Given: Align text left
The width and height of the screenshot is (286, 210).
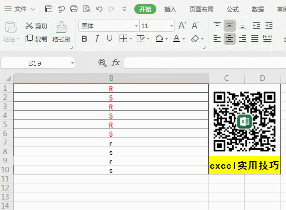Looking at the screenshot, I should point(217,39).
